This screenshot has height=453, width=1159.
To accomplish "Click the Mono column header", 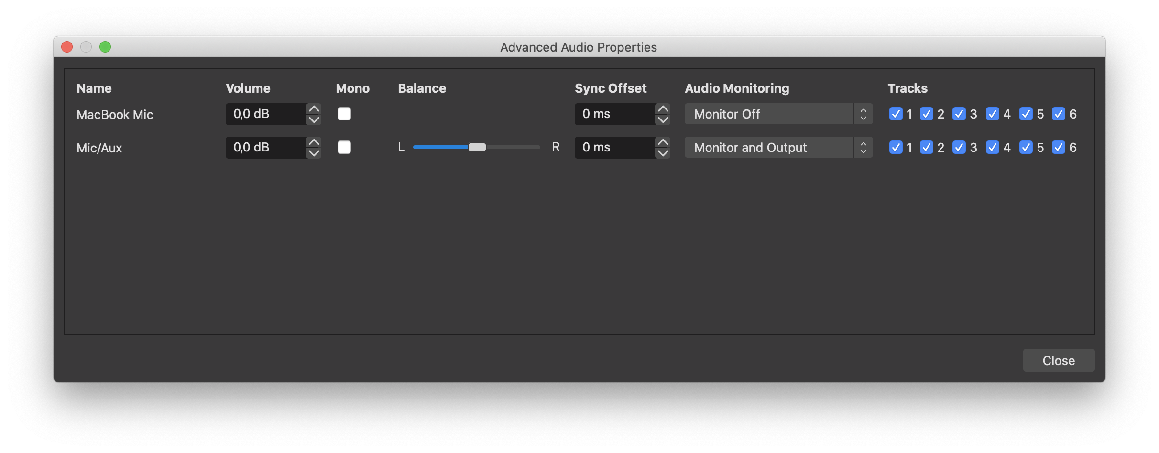I will [x=352, y=88].
